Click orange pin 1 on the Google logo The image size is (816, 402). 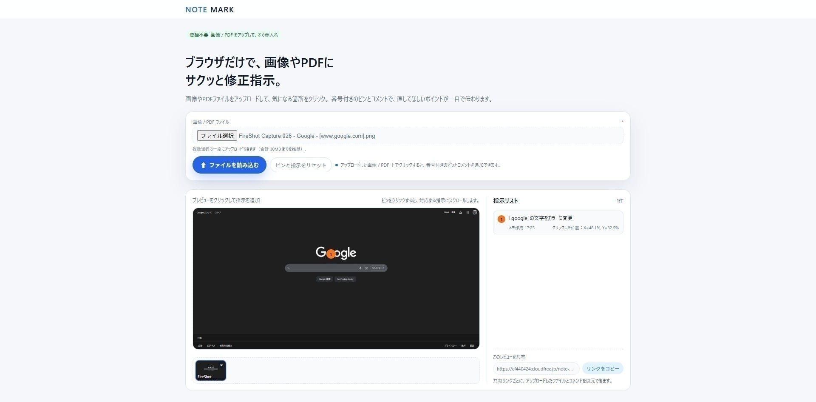tap(331, 254)
